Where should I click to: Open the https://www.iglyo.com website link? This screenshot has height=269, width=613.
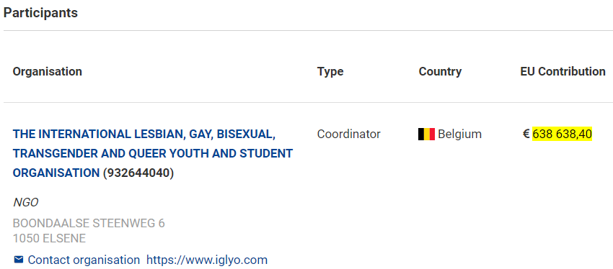point(207,260)
